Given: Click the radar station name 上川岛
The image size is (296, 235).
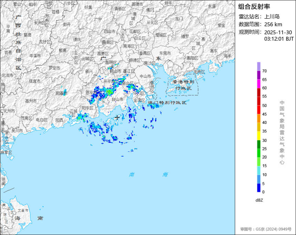Looking at the screenshot, I should [272, 17].
